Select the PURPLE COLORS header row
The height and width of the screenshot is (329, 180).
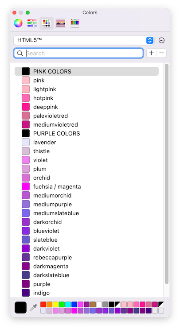coord(86,133)
